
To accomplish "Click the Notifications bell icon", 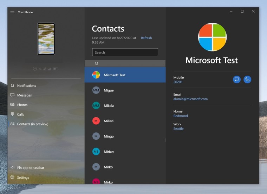I will (12, 85).
